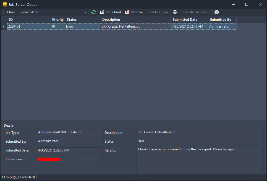Sort by Submitted By column header

click(x=222, y=20)
